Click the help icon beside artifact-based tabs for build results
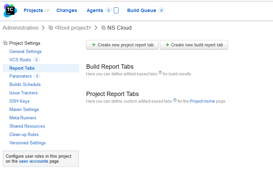Viewport: 273px width, 176px height. pyautogui.click(x=160, y=72)
